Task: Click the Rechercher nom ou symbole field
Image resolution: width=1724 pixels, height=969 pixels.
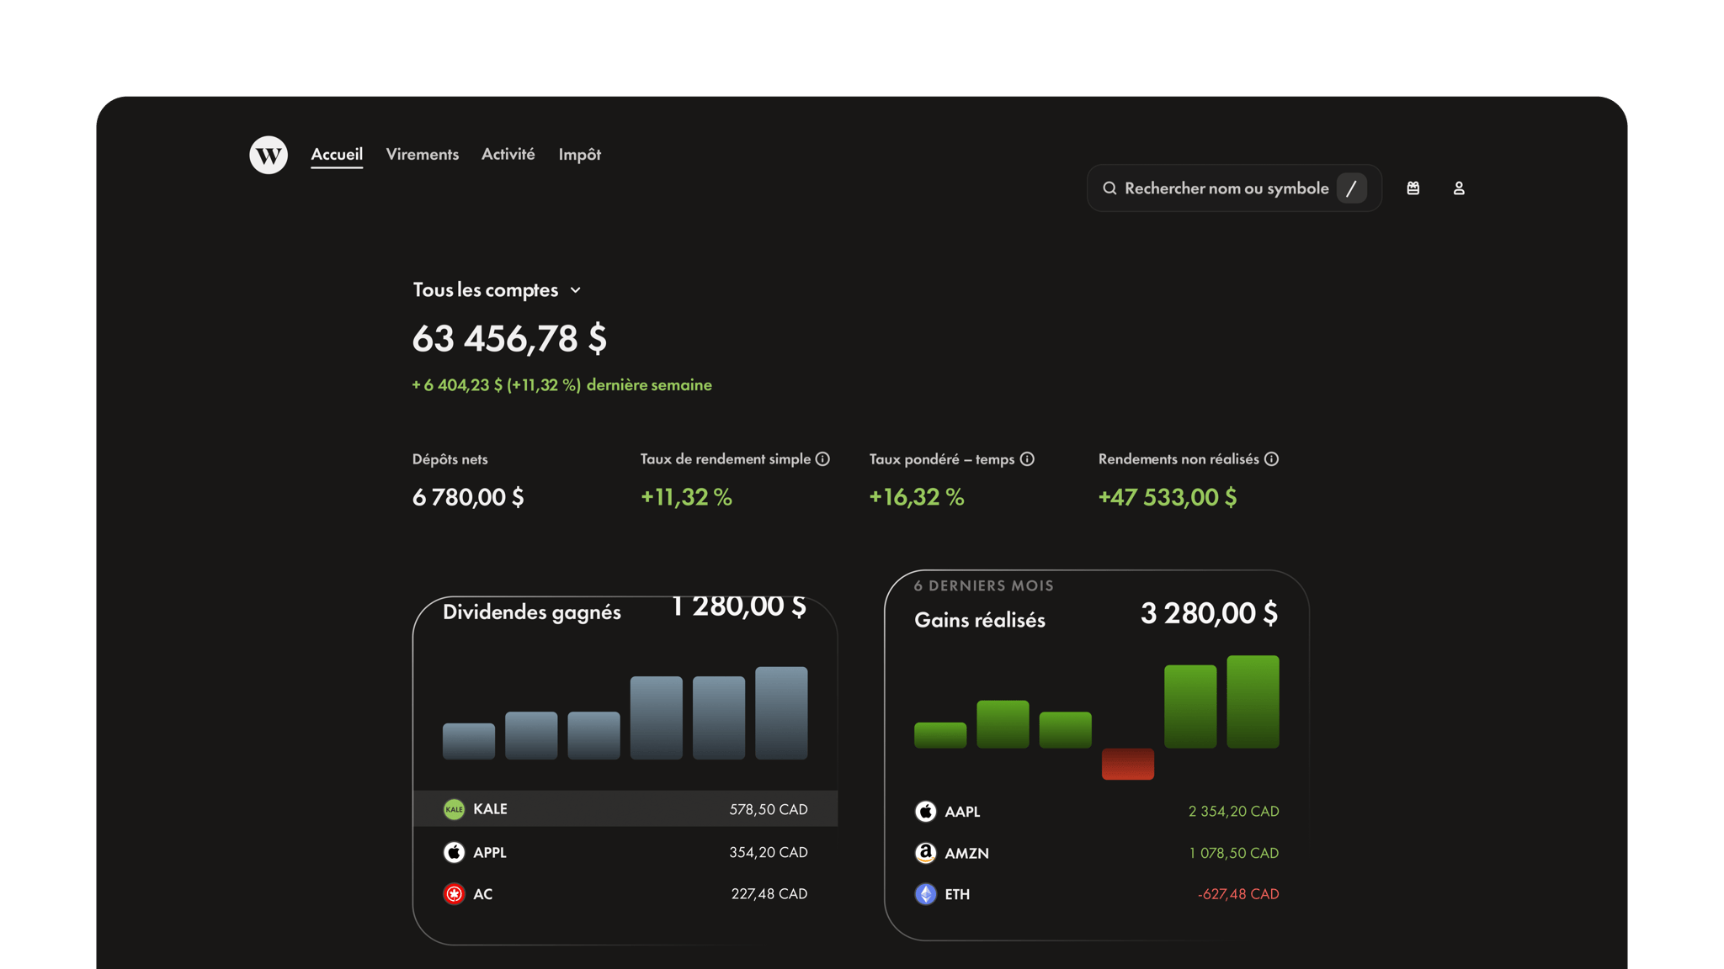Action: click(x=1226, y=188)
